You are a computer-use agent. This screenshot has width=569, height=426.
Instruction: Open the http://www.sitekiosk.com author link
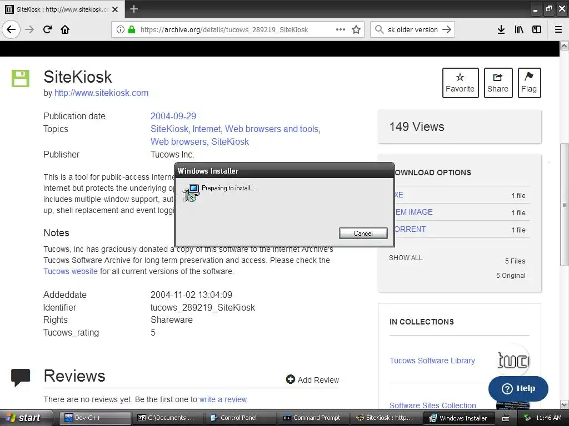click(101, 93)
